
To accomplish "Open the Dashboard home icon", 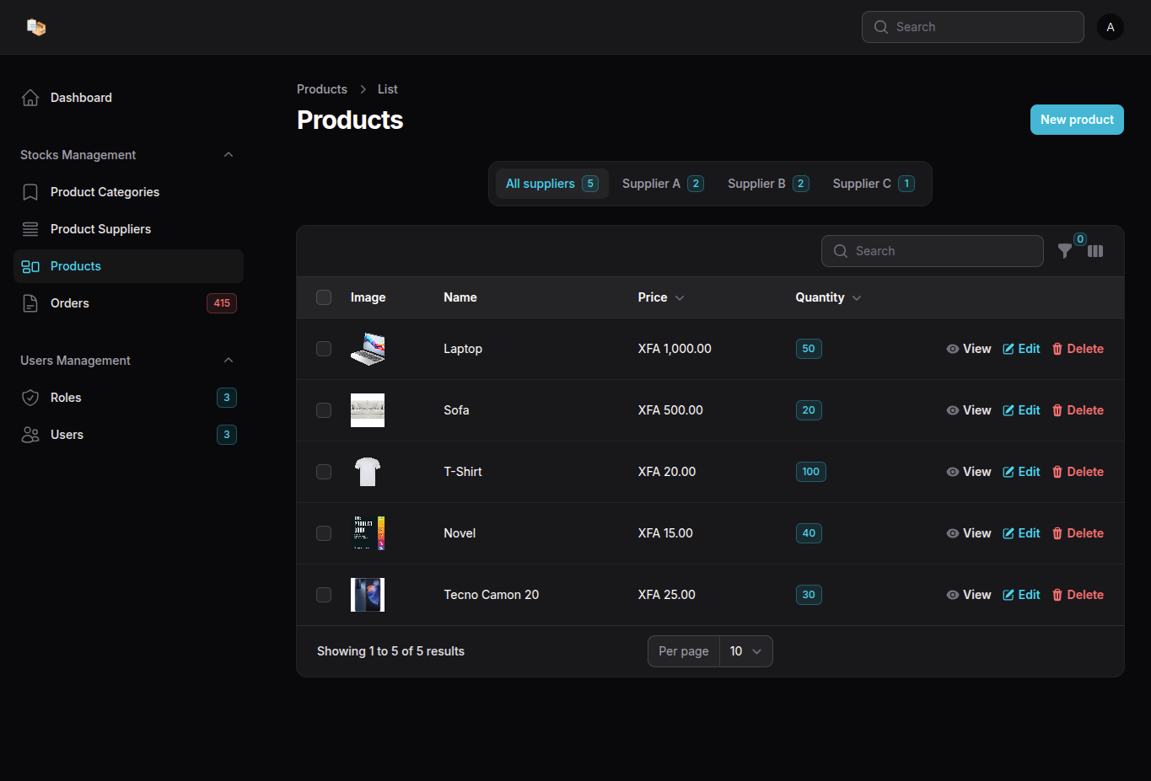I will click(30, 98).
